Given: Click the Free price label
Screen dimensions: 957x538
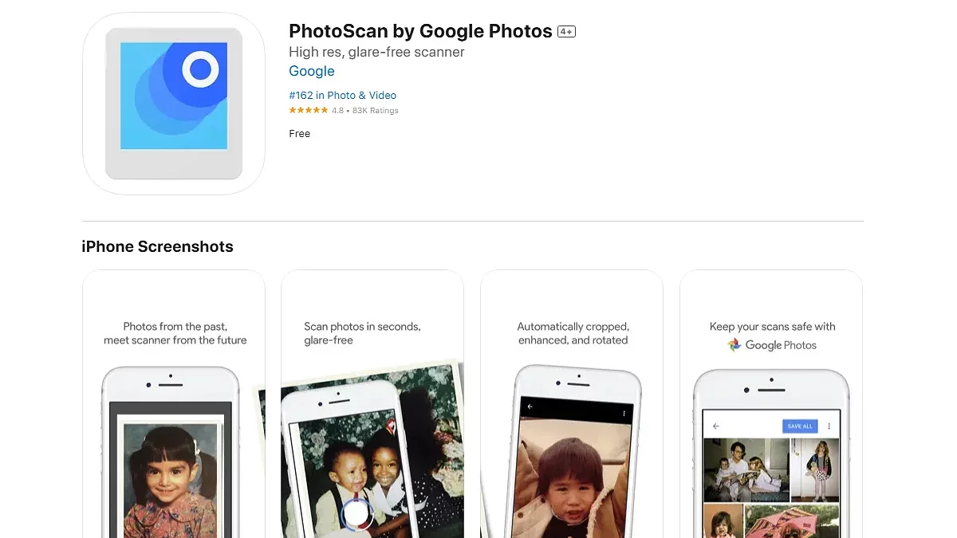Looking at the screenshot, I should [x=300, y=133].
